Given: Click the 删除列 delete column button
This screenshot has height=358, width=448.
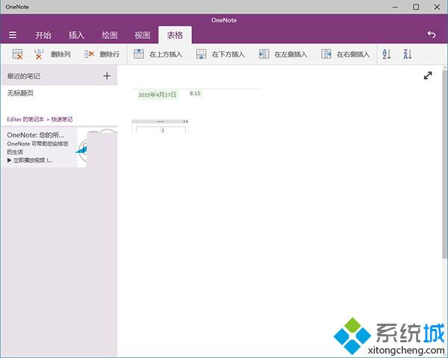Looking at the screenshot, I should (x=52, y=54).
